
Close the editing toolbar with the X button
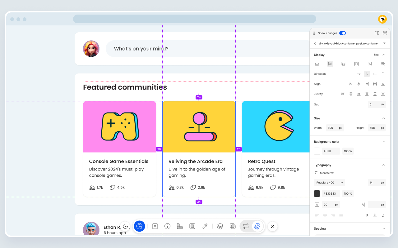272,226
